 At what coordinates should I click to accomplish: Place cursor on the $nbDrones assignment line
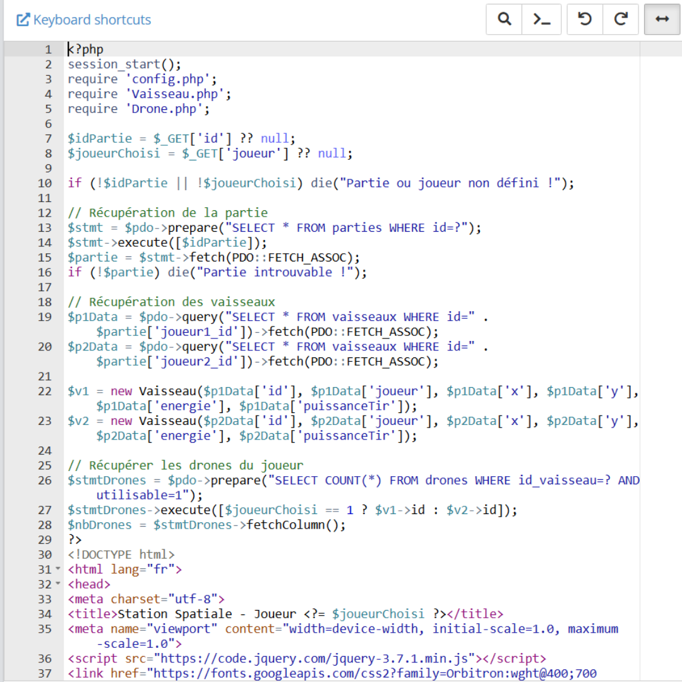pos(207,525)
